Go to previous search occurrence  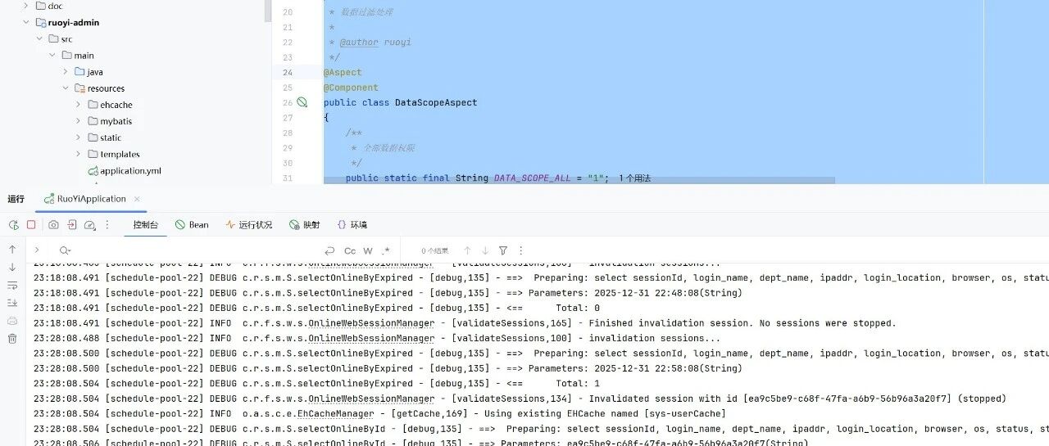click(467, 250)
